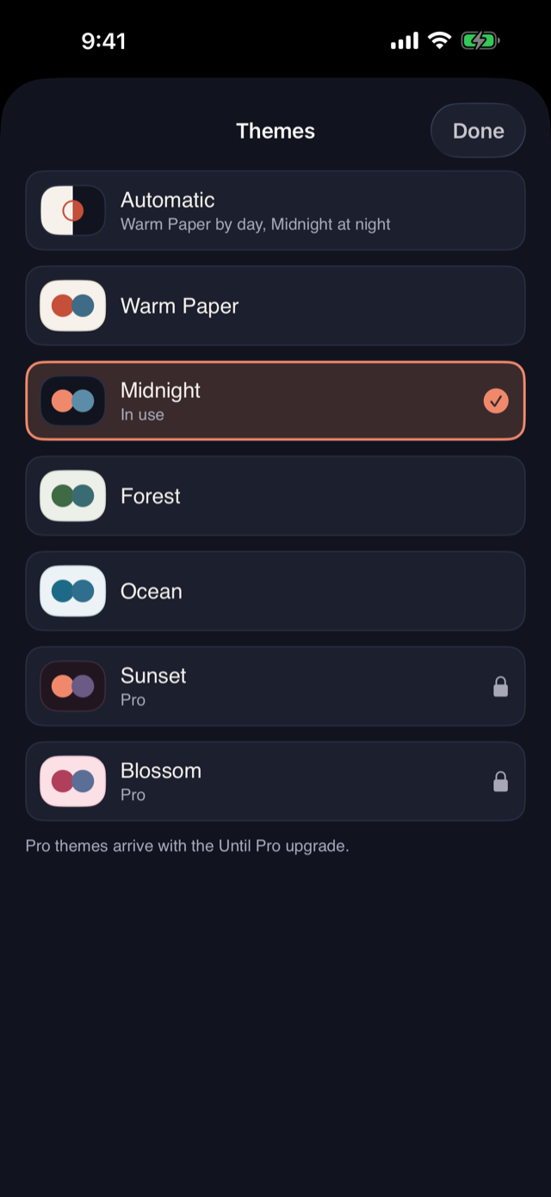Click the lock icon on Sunset

click(500, 686)
